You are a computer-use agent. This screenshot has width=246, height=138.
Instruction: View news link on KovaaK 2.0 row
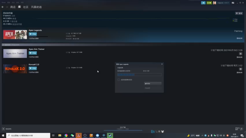(x=240, y=73)
